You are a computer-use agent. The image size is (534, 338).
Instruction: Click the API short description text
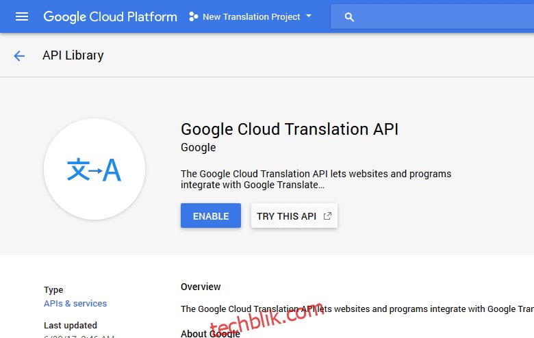(x=316, y=179)
